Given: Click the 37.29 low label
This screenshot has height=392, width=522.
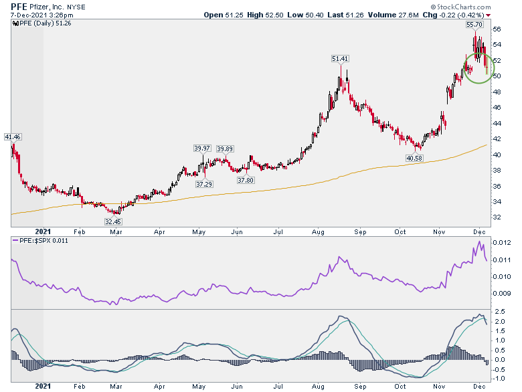Looking at the screenshot, I should point(204,184).
